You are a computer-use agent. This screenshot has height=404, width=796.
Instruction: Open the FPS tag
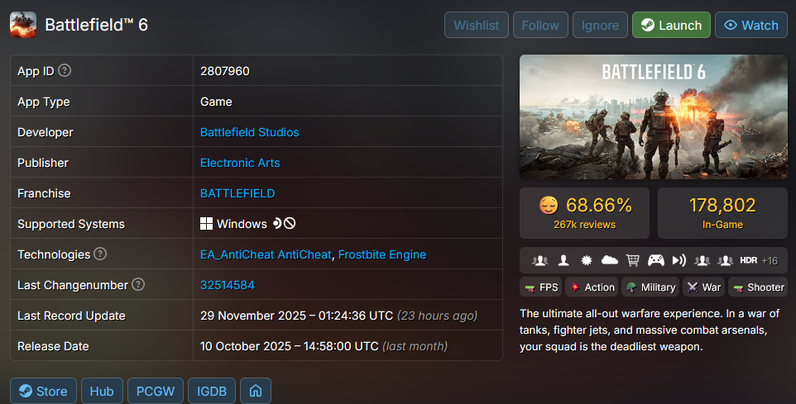[x=540, y=288]
